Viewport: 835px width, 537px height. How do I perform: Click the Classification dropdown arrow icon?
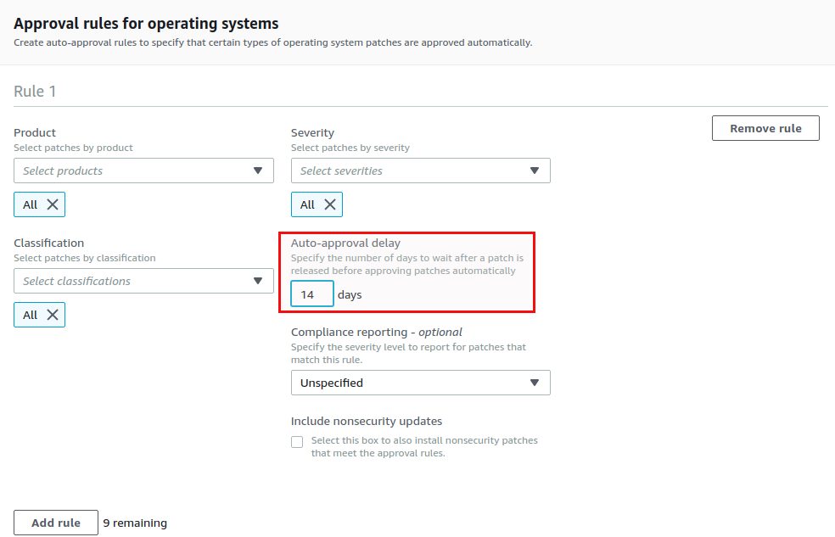pos(258,281)
